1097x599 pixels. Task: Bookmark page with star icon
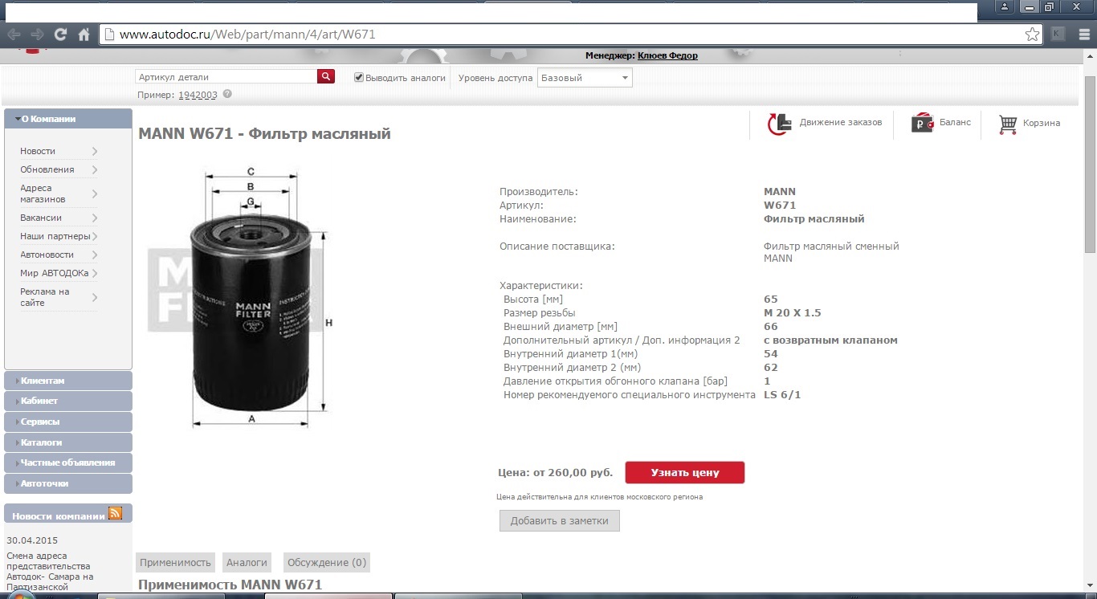[x=1032, y=35]
